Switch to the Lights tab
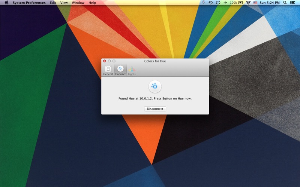This screenshot has height=187, width=300. [132, 71]
